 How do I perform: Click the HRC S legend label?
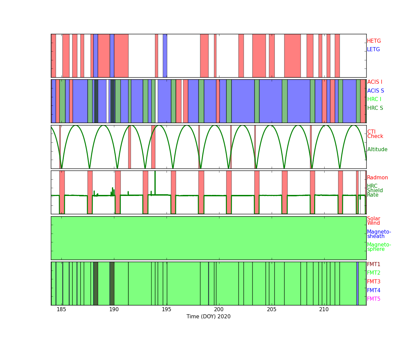pos(375,108)
